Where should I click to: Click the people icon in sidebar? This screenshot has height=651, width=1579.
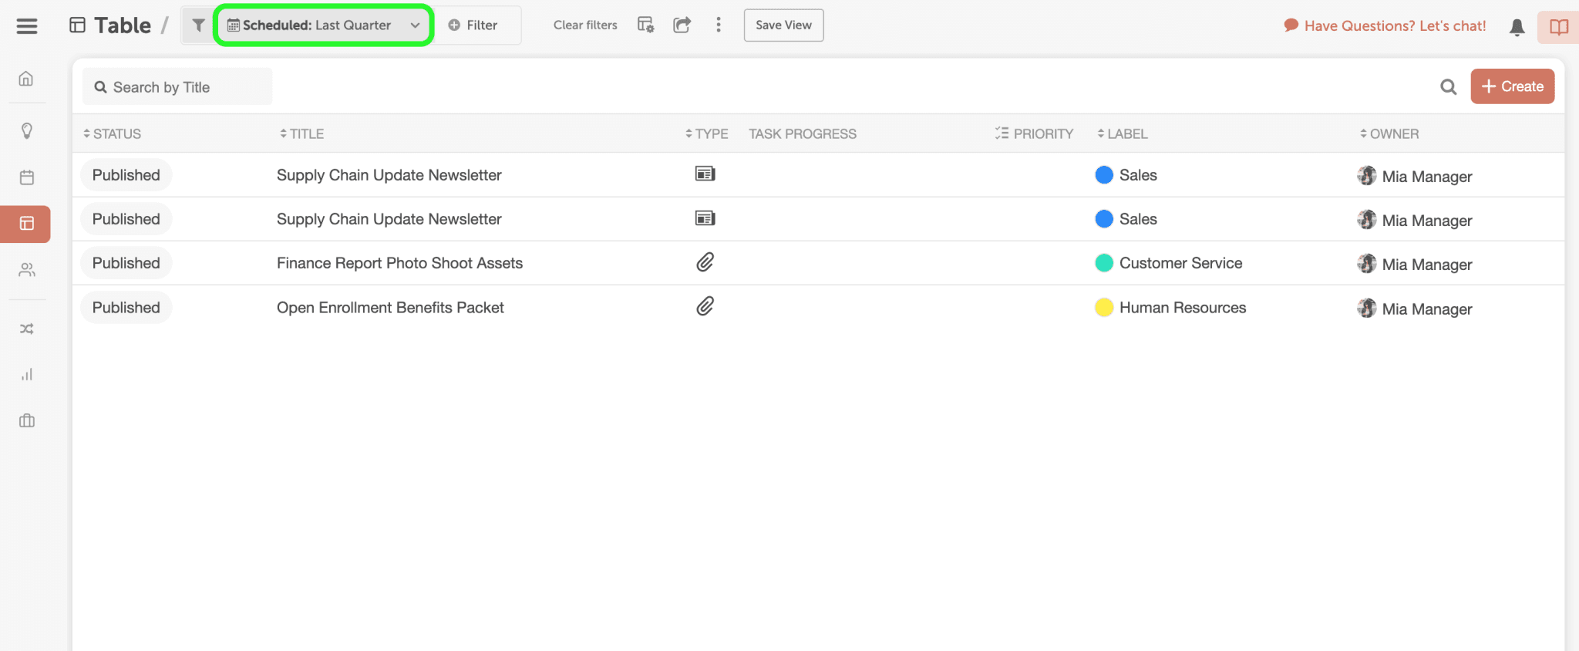pos(27,270)
